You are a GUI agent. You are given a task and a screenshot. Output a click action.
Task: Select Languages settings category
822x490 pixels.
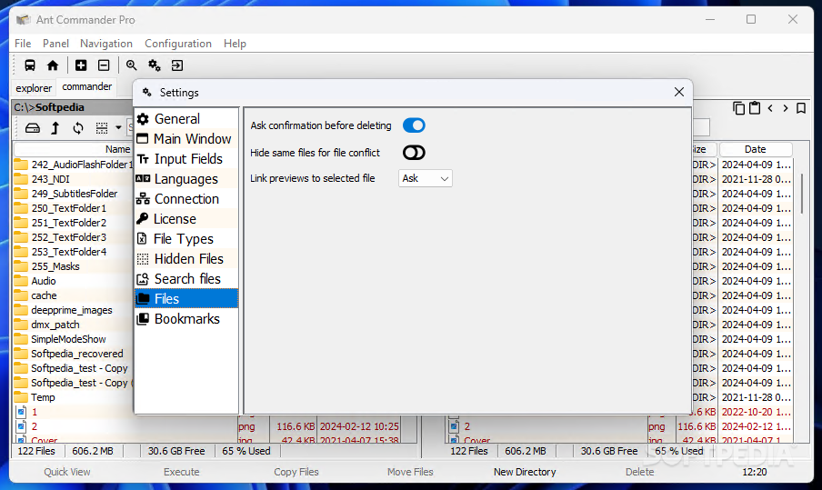pyautogui.click(x=186, y=179)
